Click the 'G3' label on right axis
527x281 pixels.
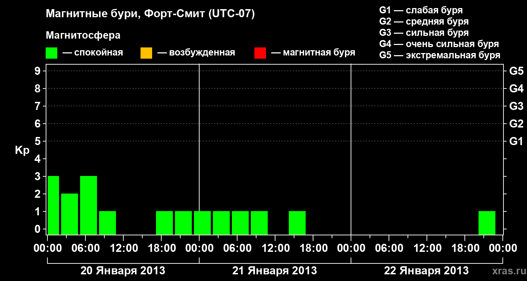coord(516,106)
